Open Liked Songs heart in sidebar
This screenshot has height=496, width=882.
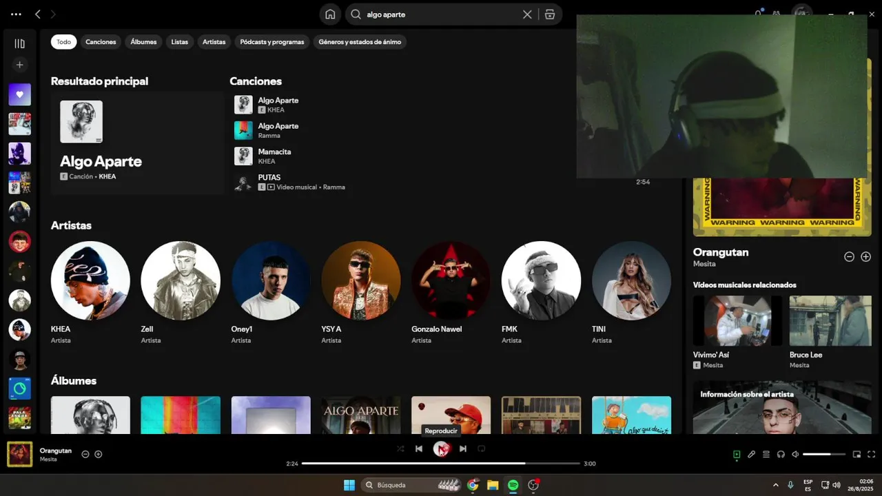pos(19,94)
